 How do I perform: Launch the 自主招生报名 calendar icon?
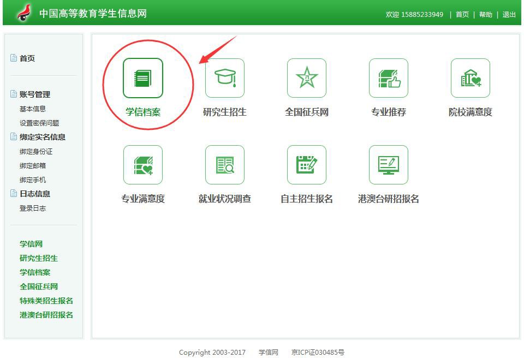pos(306,165)
